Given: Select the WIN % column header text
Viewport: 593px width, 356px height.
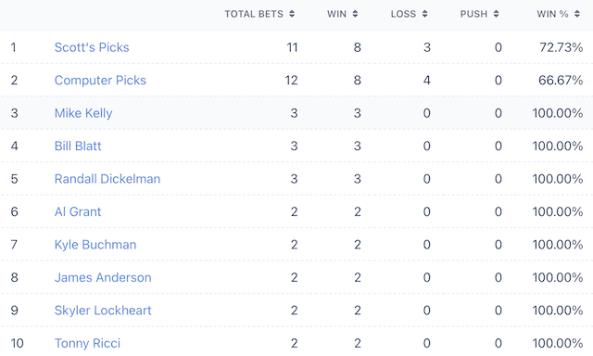Looking at the screenshot, I should point(552,14).
